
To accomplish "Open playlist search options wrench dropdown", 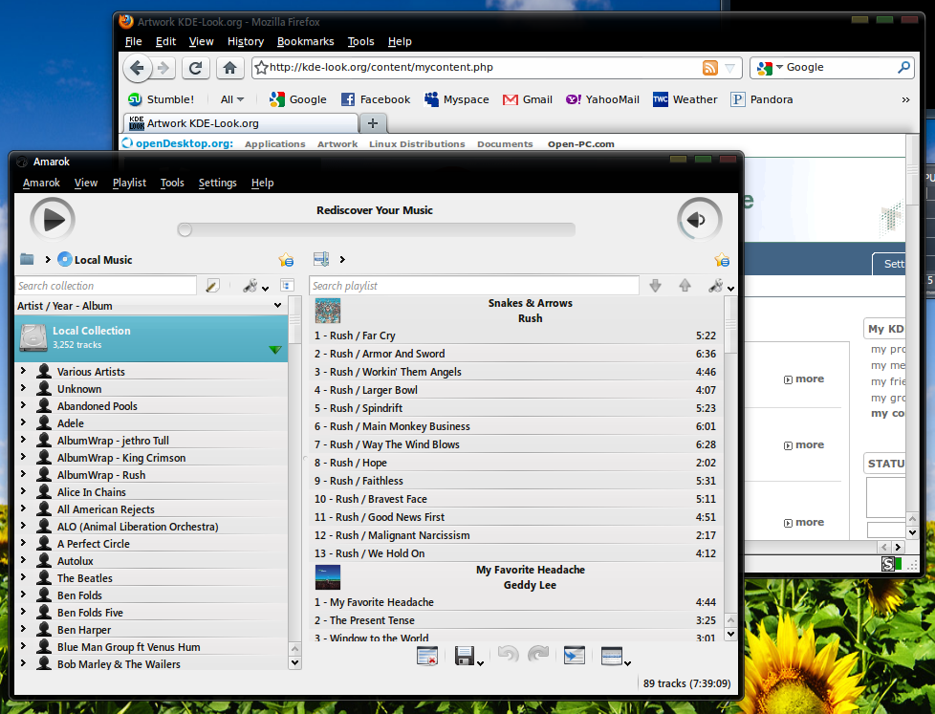I will pos(720,286).
